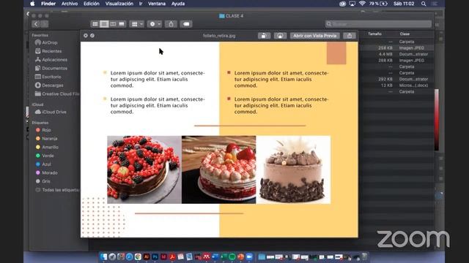Image resolution: width=469 pixels, height=263 pixels.
Task: Switch Finder to column view
Action: coord(113,24)
